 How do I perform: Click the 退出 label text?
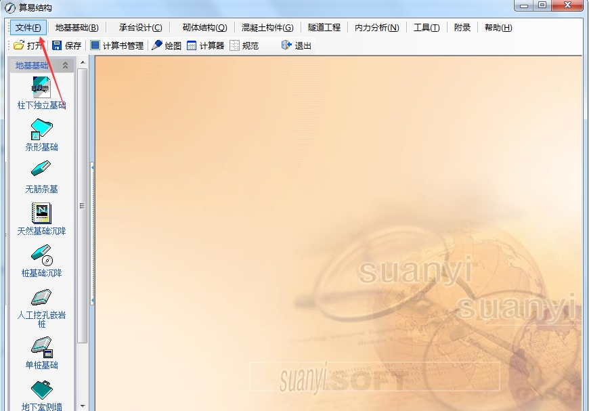(303, 46)
